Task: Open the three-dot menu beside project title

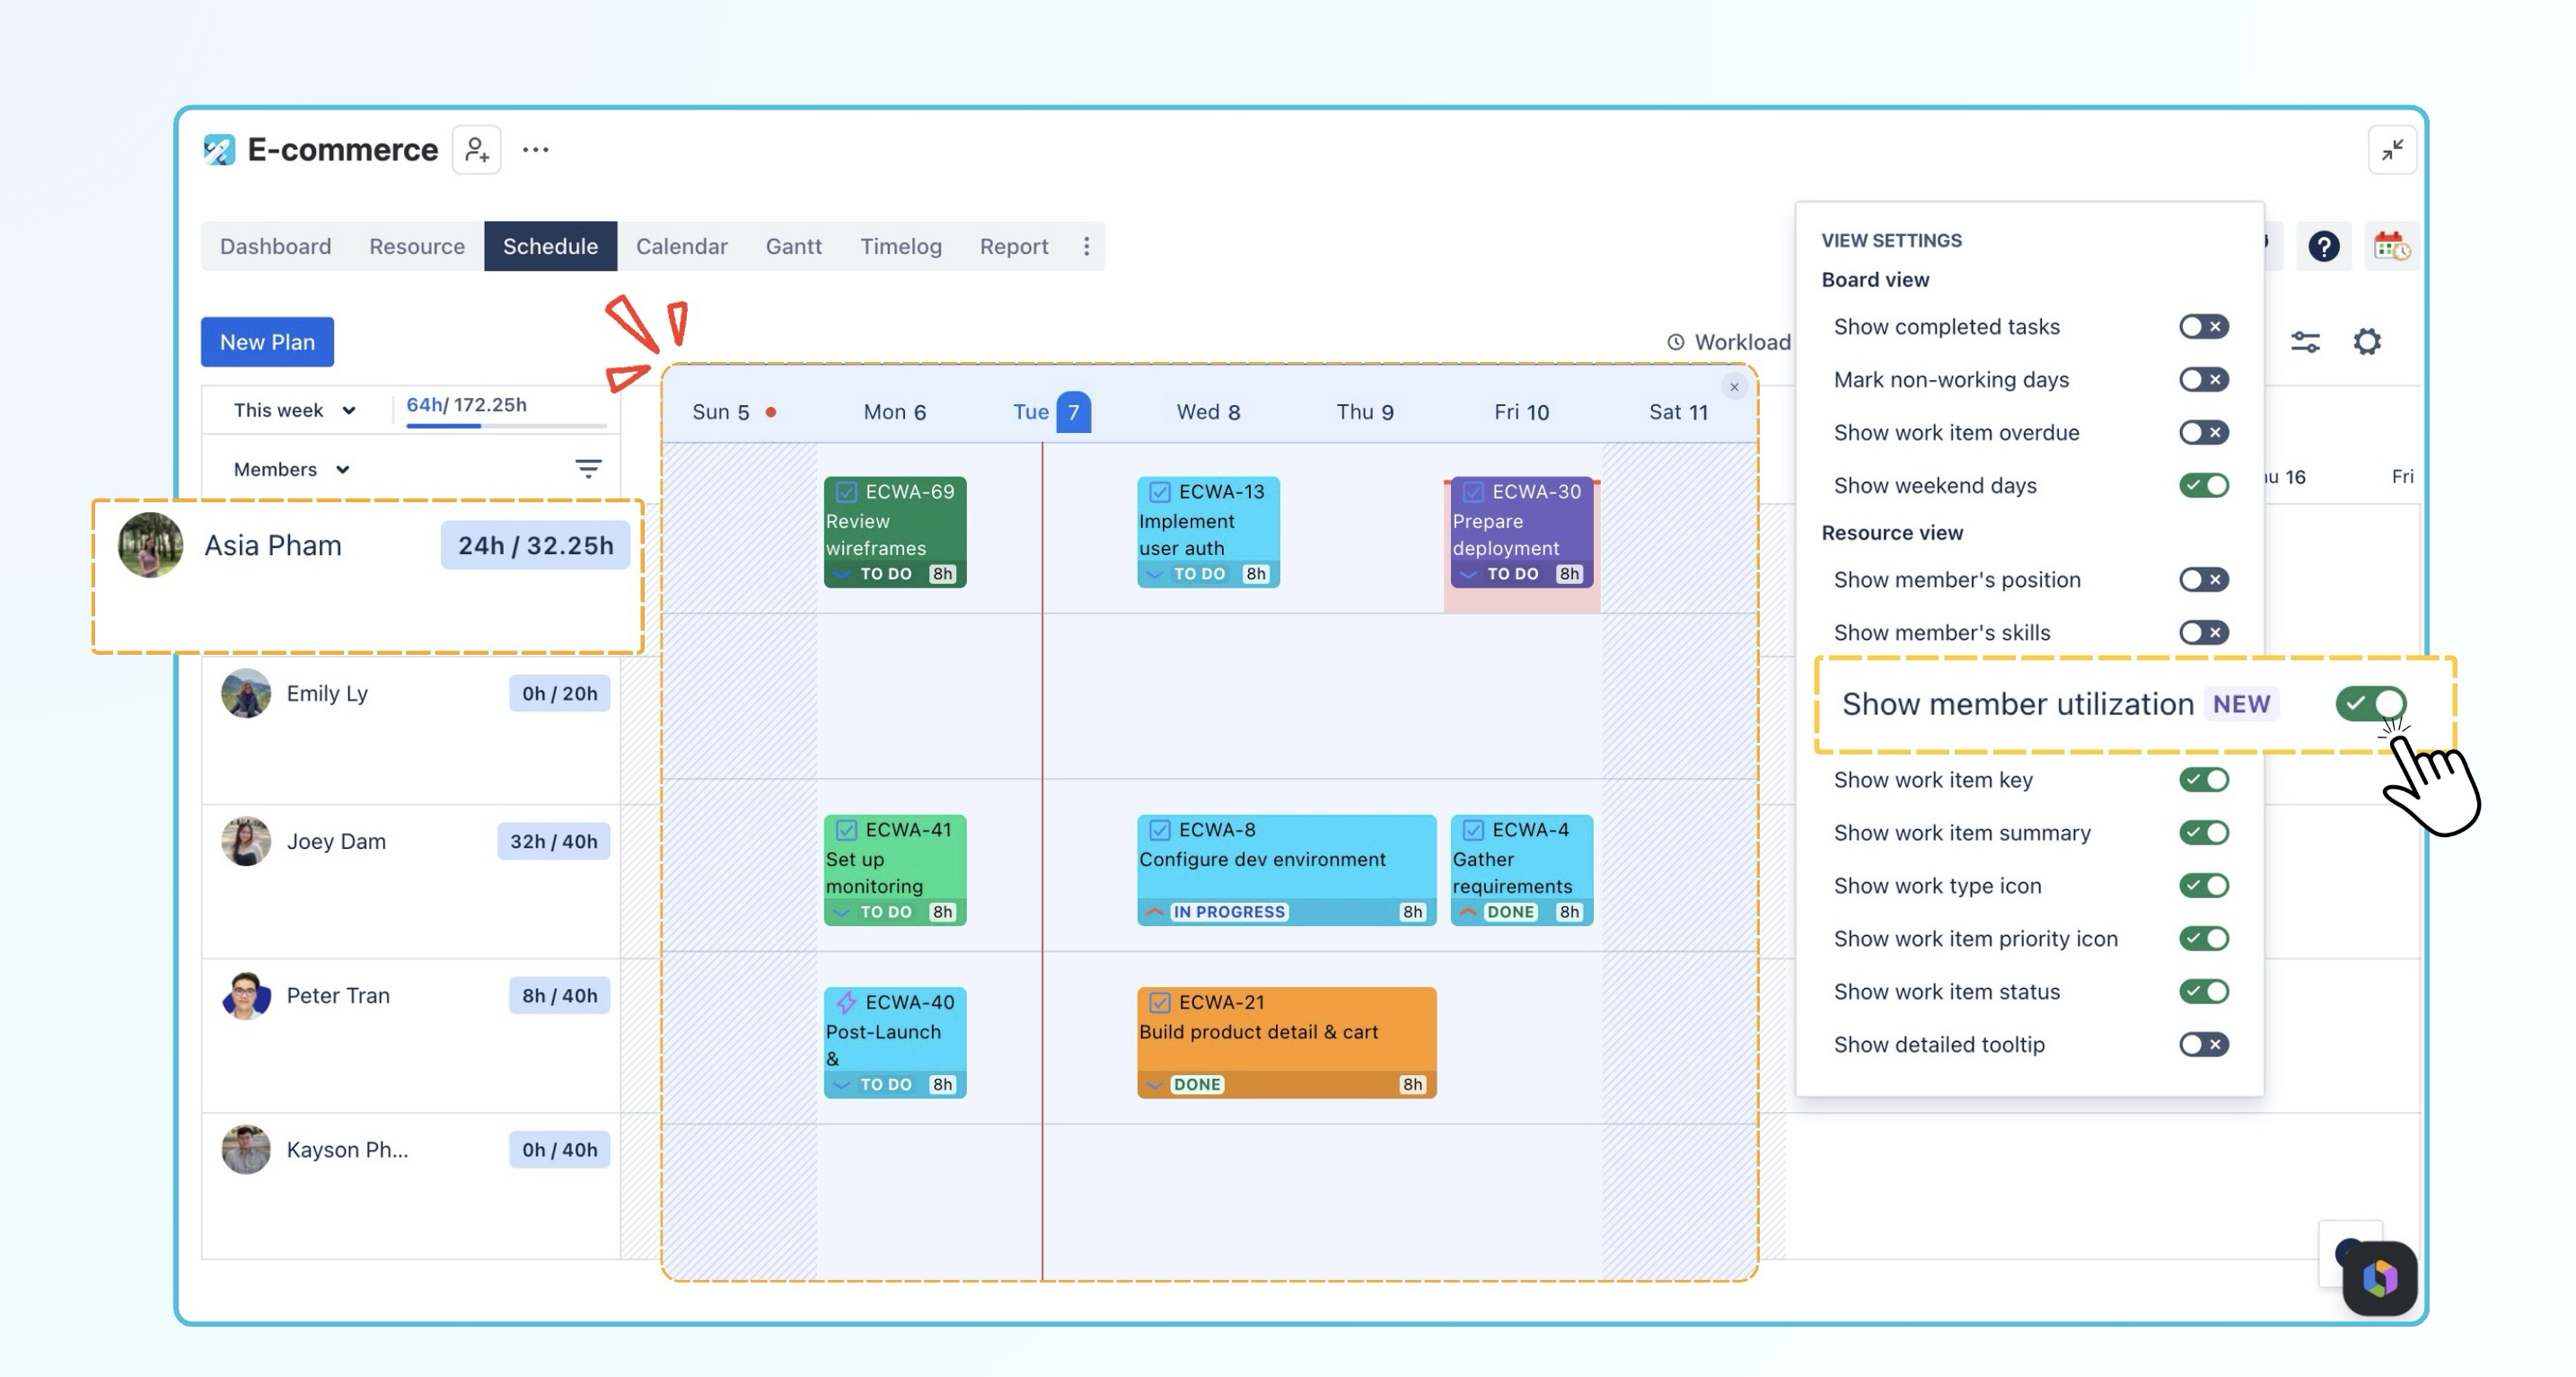Action: [x=536, y=150]
